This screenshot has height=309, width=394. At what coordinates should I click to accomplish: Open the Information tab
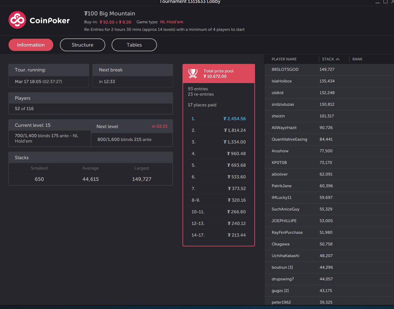(31, 45)
